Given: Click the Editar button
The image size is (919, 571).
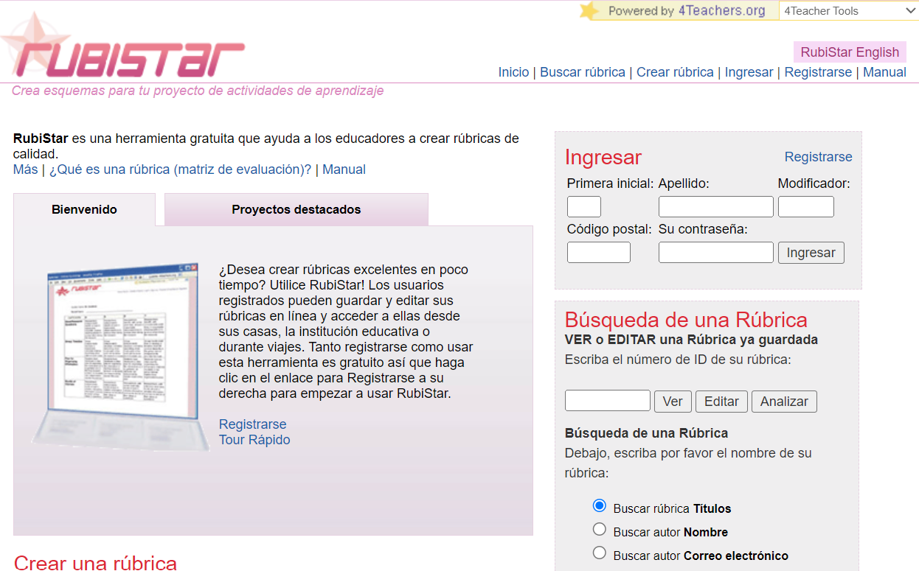Looking at the screenshot, I should tap(721, 402).
